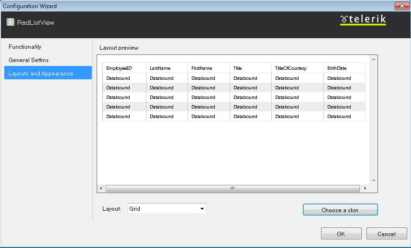The height and width of the screenshot is (248, 411).
Task: Click the LastName column header
Action: point(160,68)
